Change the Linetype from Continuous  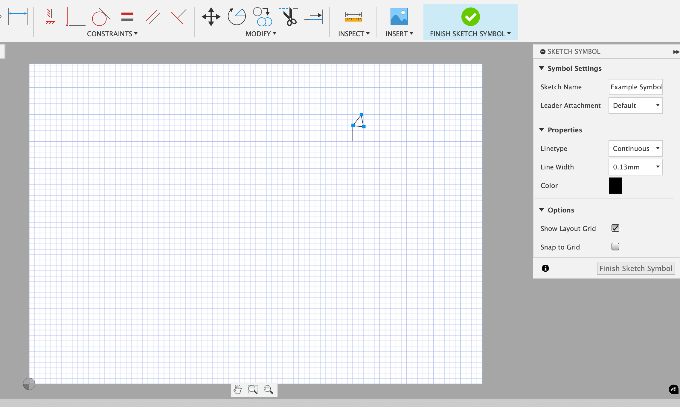[x=635, y=148]
